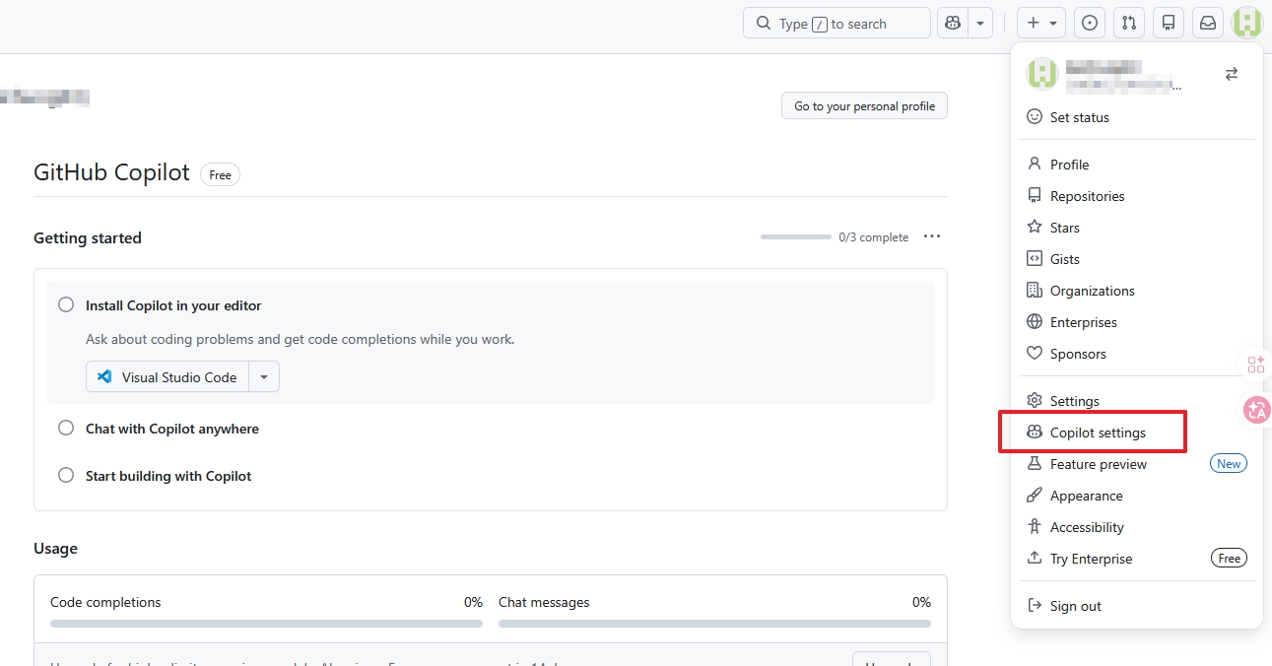
Task: Click the Copilot icon beside Copilot settings
Action: [x=1035, y=432]
